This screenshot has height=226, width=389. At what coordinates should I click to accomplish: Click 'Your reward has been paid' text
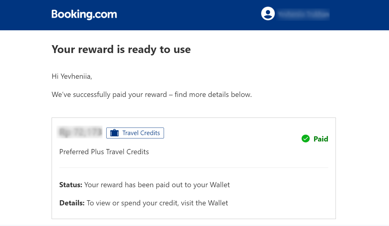click(119, 185)
